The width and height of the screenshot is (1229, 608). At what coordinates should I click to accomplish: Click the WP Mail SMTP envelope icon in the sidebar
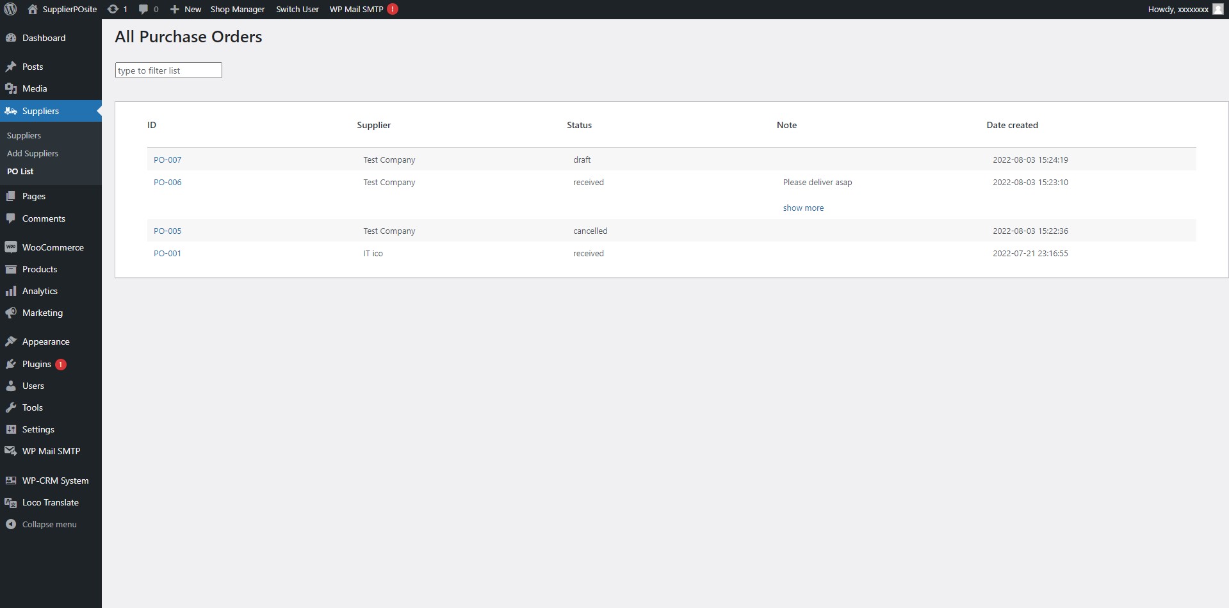[11, 451]
